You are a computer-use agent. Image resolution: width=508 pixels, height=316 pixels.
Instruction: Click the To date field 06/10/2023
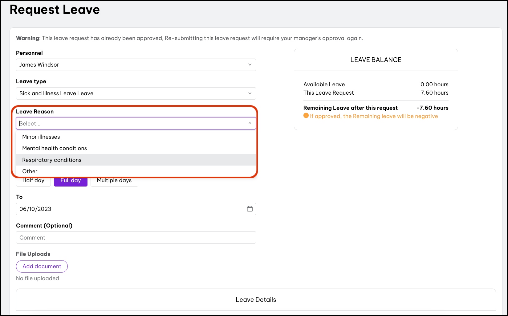(129, 209)
